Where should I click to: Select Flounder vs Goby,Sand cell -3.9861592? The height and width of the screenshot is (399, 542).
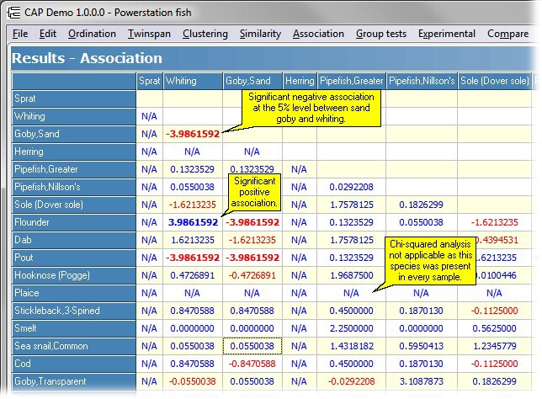point(252,222)
